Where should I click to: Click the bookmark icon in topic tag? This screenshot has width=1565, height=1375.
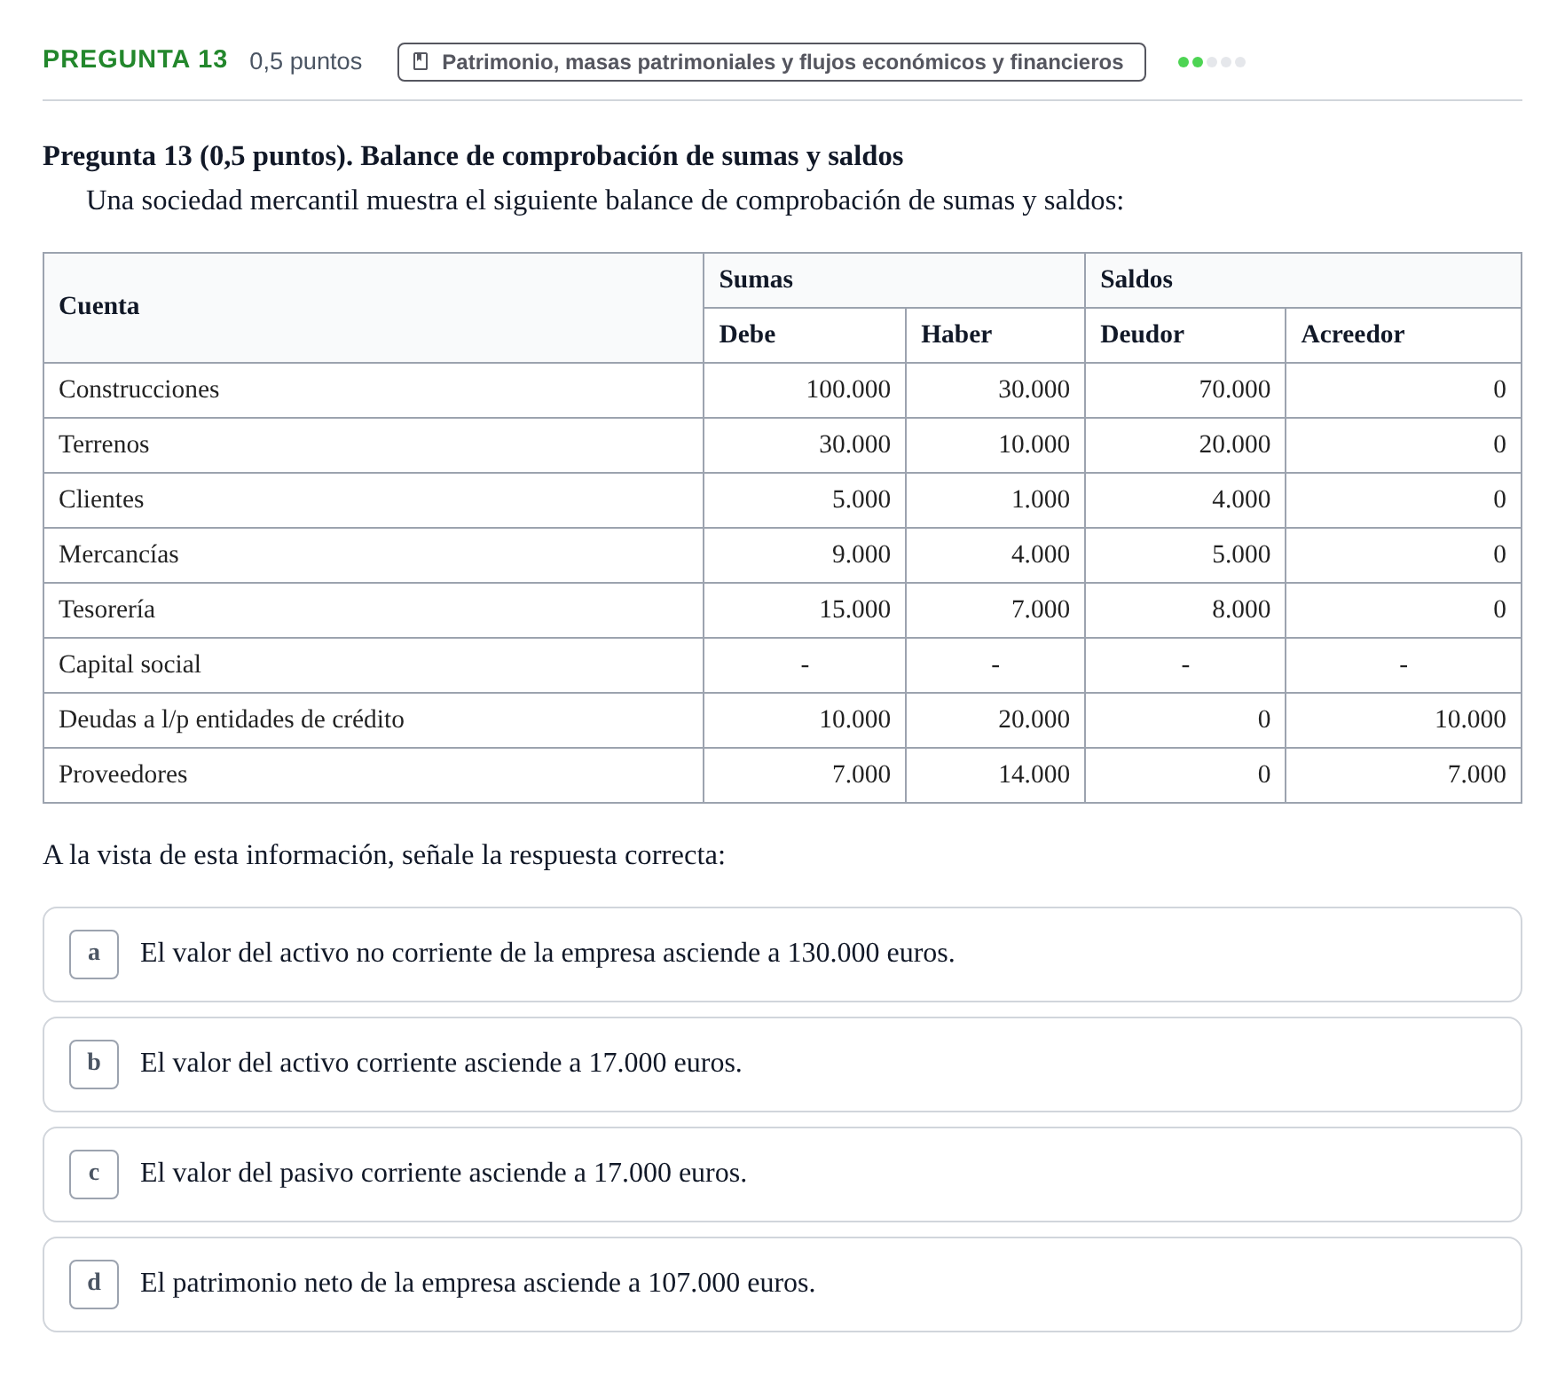tap(421, 62)
